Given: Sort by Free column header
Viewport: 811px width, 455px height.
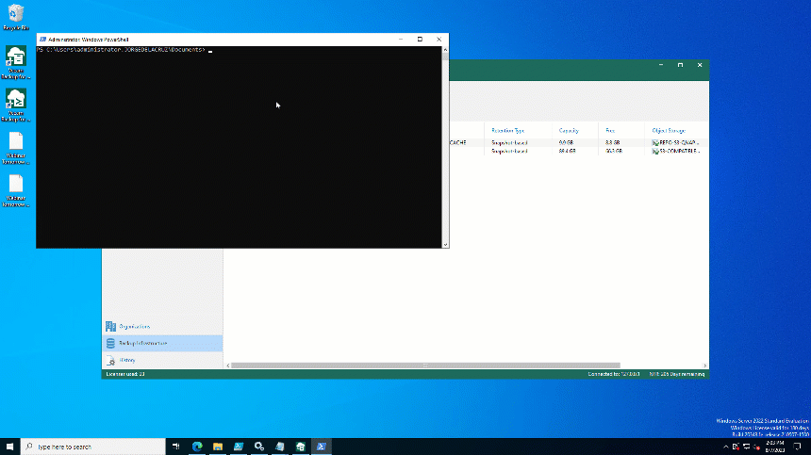Looking at the screenshot, I should pos(610,131).
